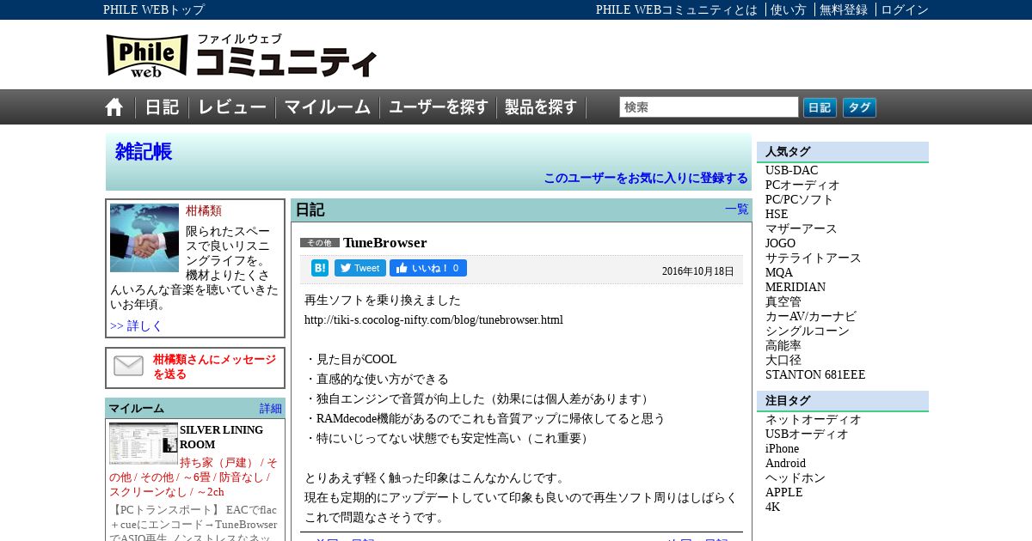The width and height of the screenshot is (1032, 541).
Task: Click the >> 詳しく profile link
Action: pos(136,325)
